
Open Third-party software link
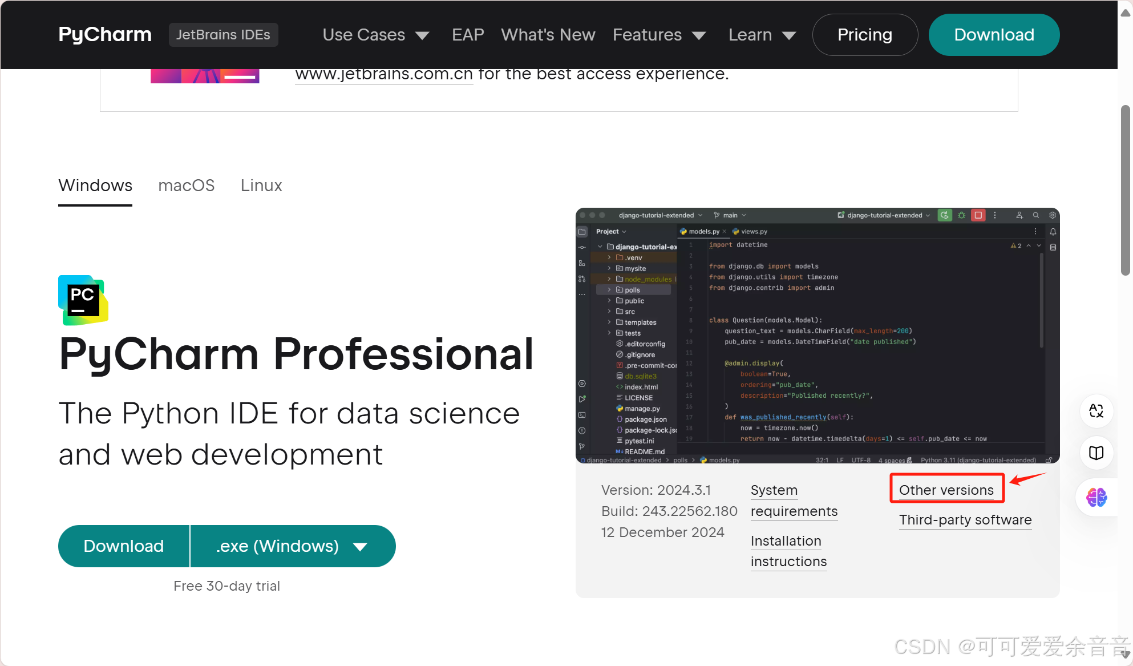(x=965, y=520)
